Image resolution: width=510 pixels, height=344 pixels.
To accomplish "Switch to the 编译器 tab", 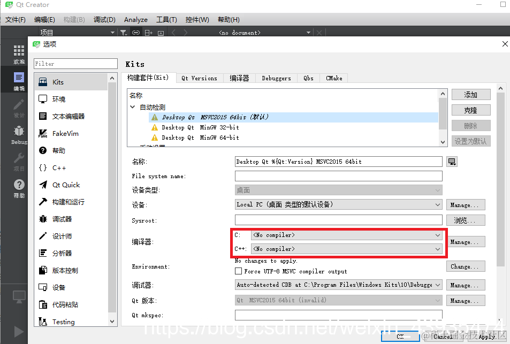I will coord(239,78).
